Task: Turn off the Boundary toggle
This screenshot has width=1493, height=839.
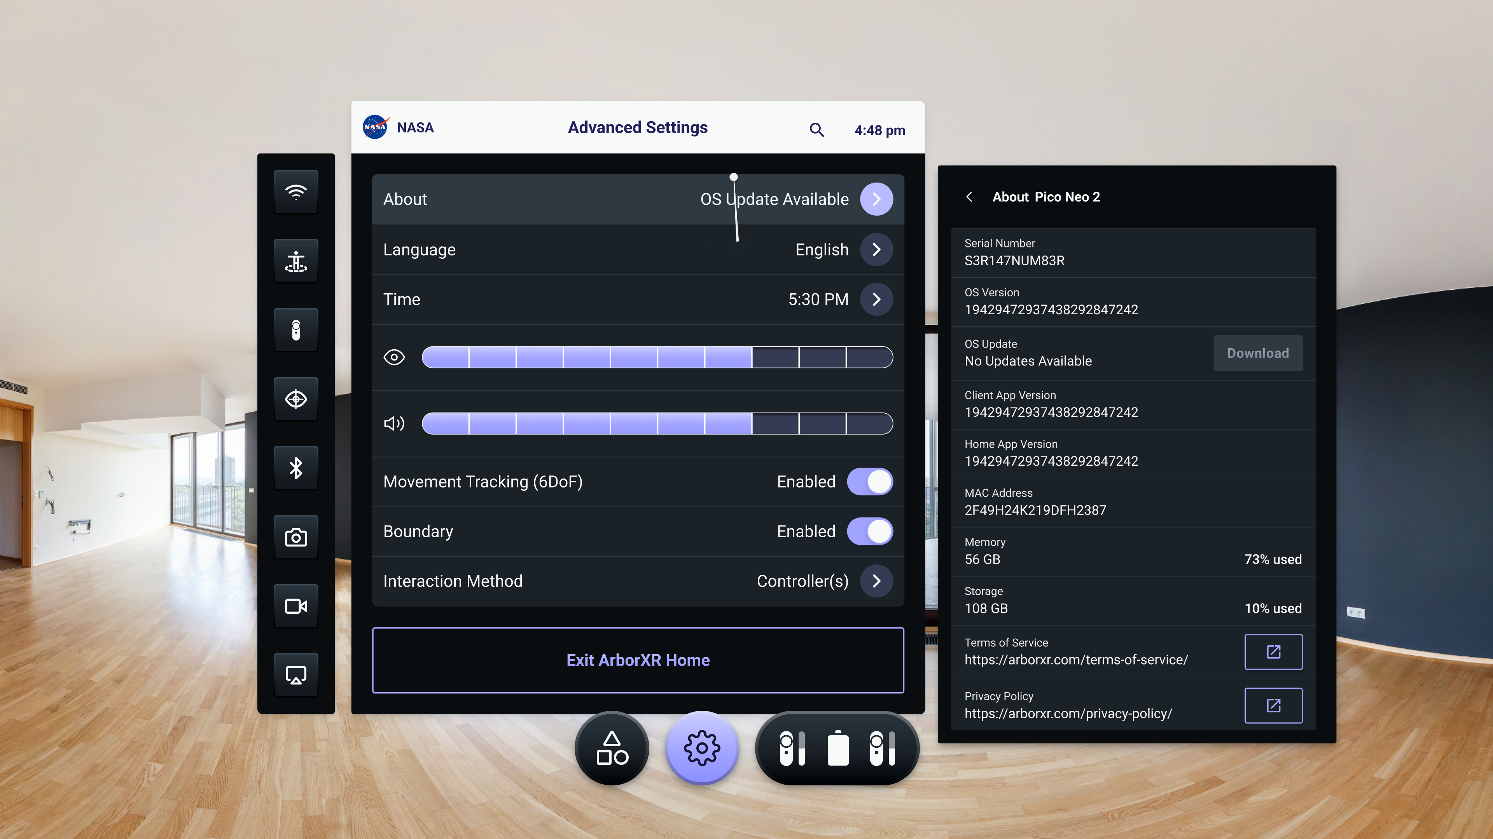Action: pyautogui.click(x=869, y=531)
